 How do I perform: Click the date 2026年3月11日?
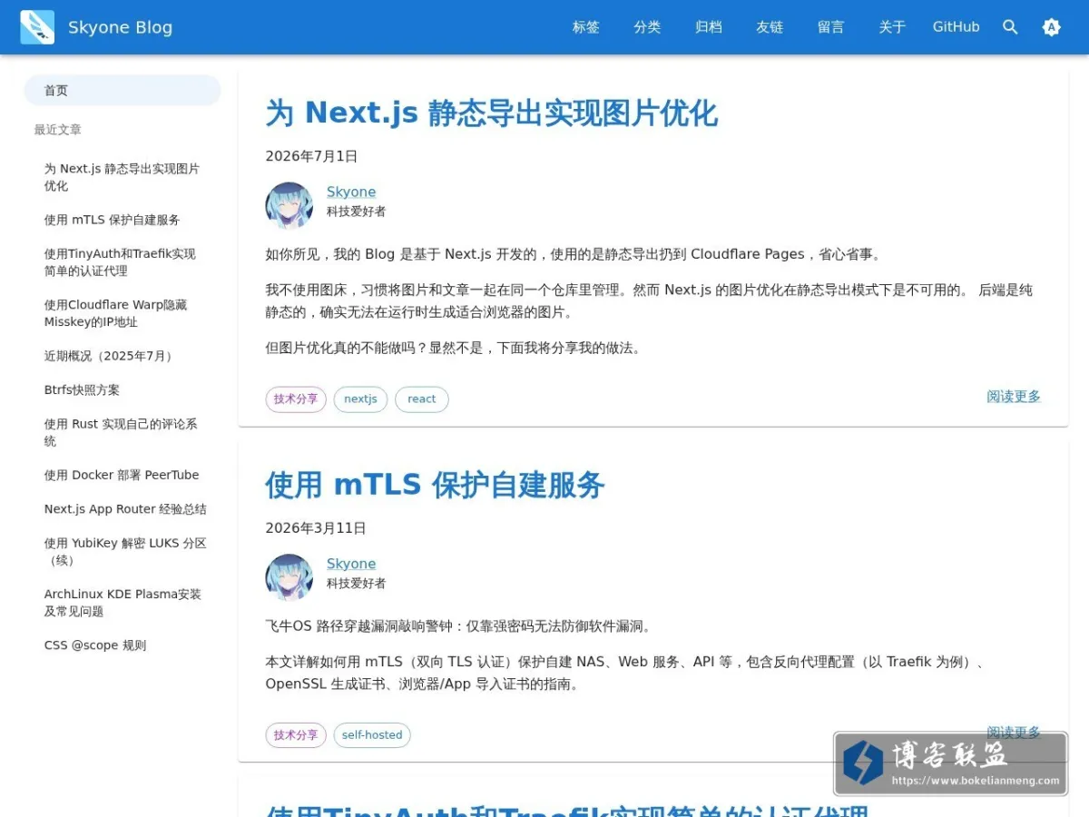point(316,528)
